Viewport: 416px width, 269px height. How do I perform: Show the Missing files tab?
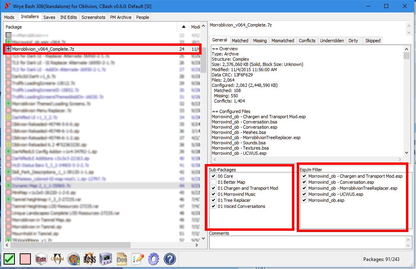pyautogui.click(x=260, y=41)
